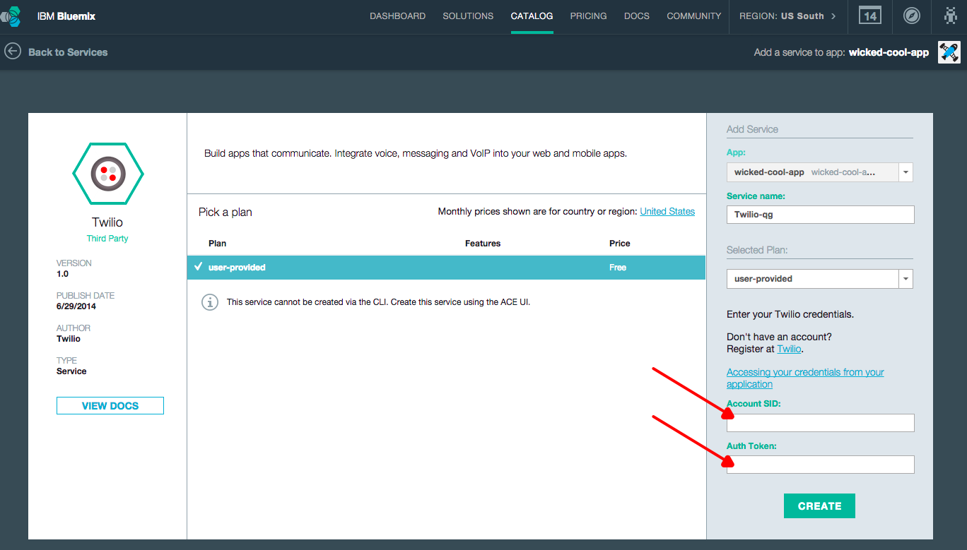Click the publish date 6/29/2014
The image size is (967, 550).
[76, 306]
